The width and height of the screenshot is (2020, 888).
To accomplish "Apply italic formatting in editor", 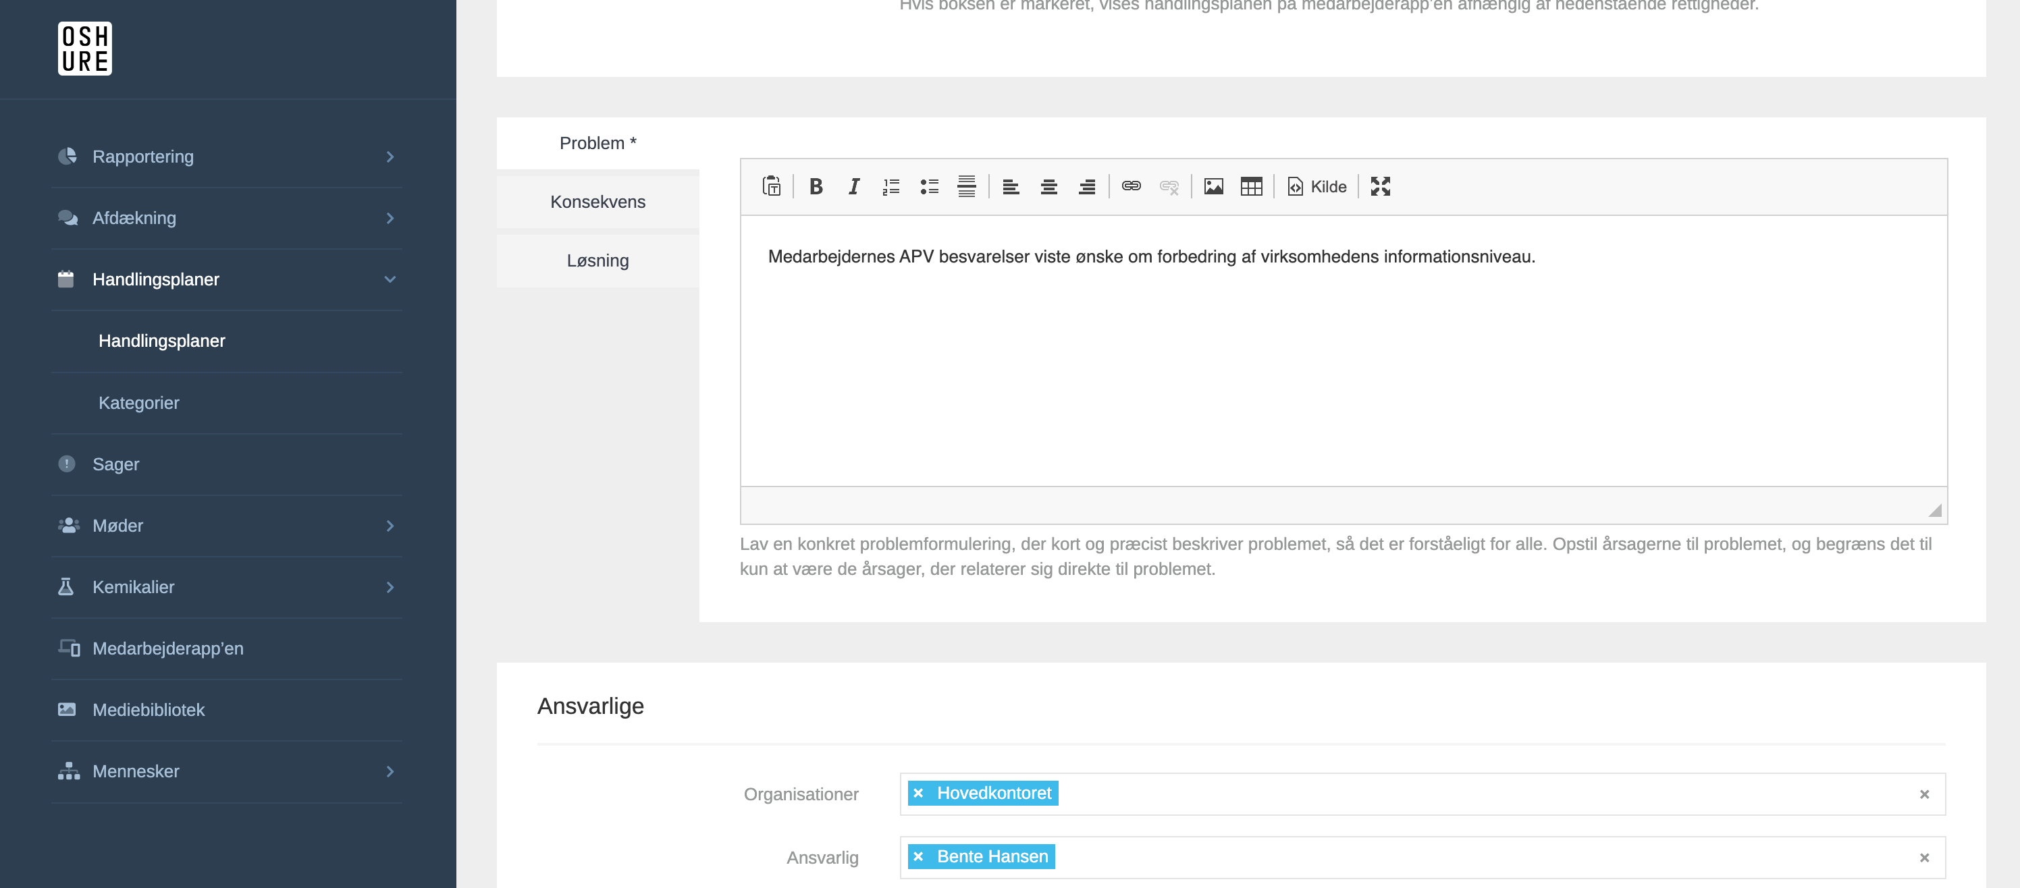I will pyautogui.click(x=854, y=186).
